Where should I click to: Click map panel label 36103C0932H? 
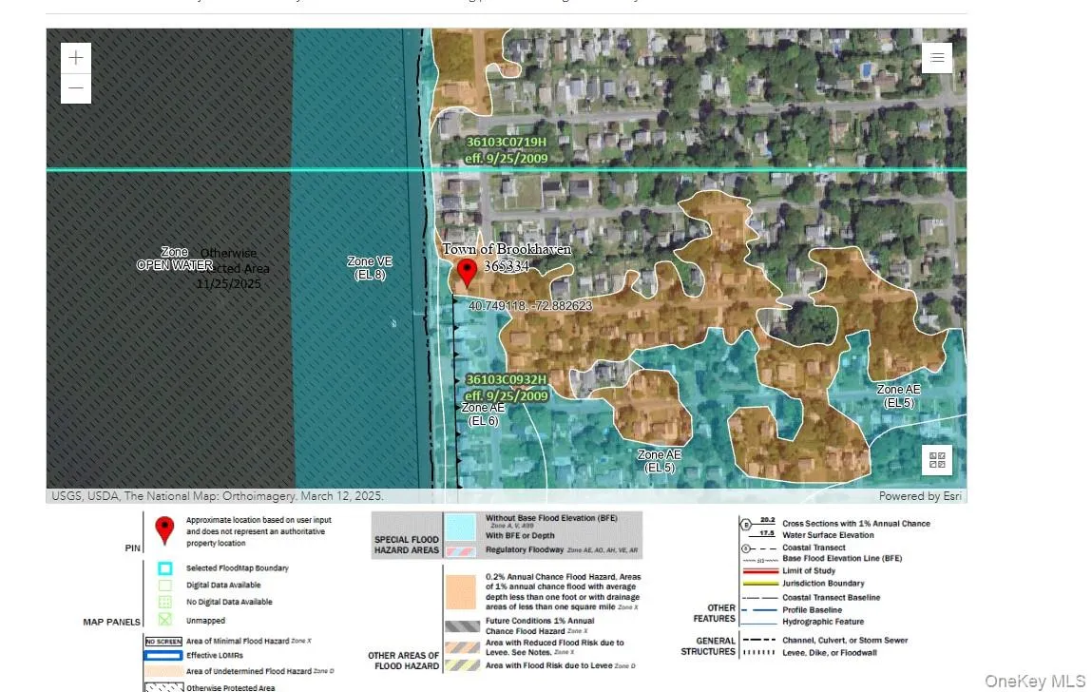point(507,380)
